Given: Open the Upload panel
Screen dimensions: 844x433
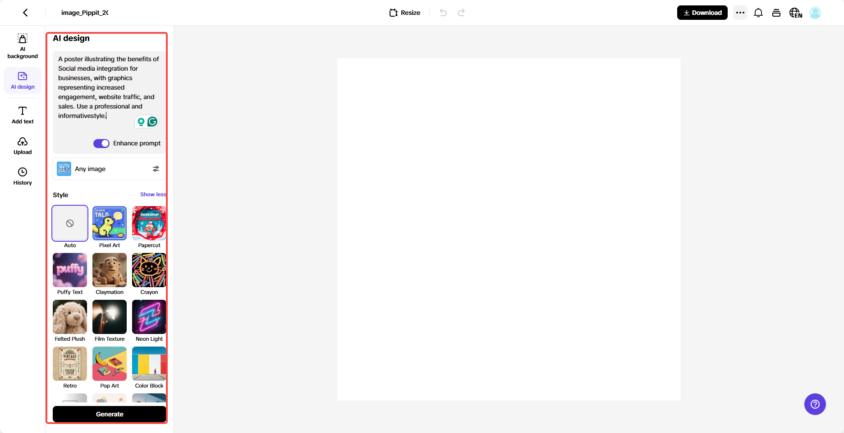Looking at the screenshot, I should (x=23, y=146).
